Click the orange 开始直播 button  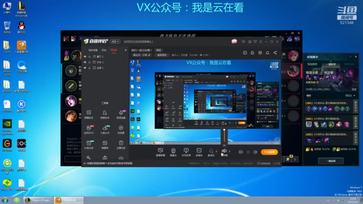(x=269, y=152)
